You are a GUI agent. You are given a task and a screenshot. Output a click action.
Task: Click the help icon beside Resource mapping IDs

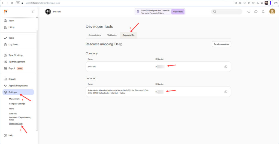click(121, 44)
